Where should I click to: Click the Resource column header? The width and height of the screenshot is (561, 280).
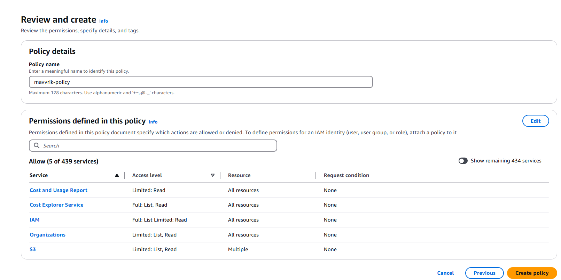point(239,175)
